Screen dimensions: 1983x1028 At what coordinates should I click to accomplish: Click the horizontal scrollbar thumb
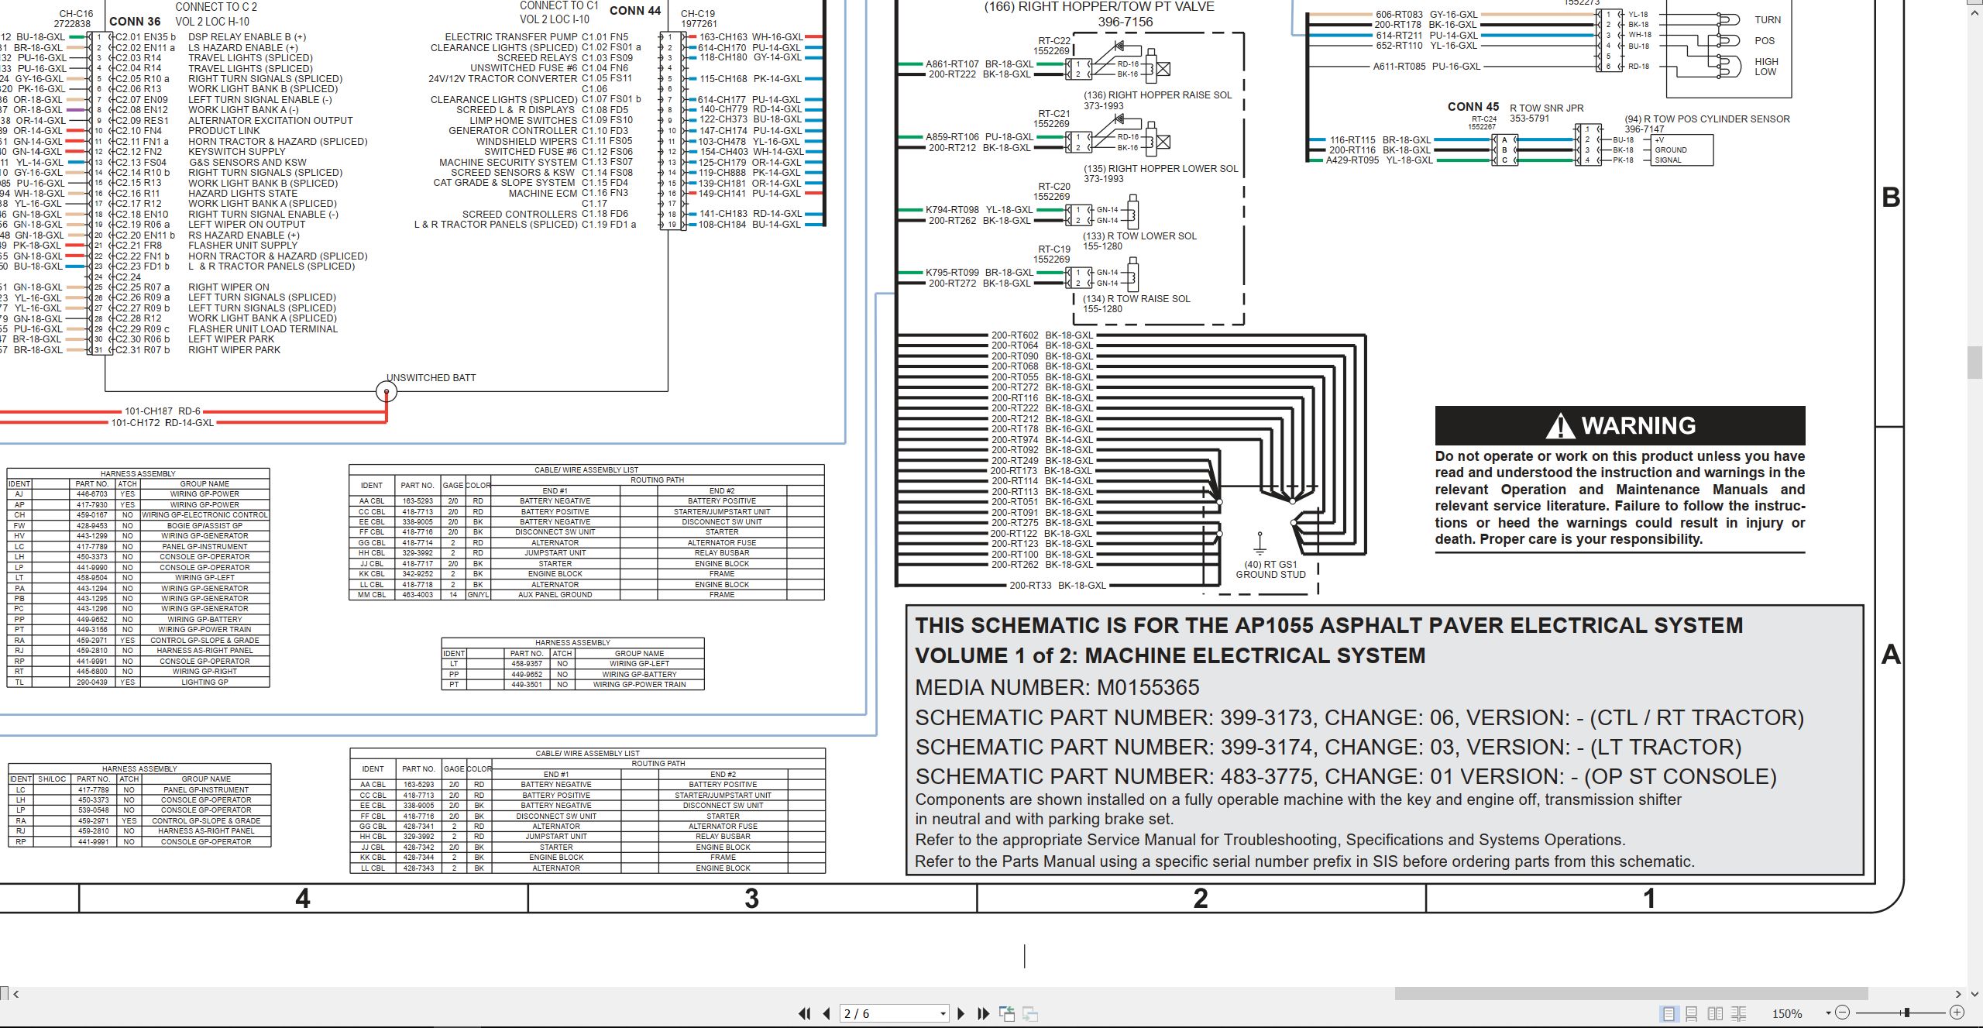coord(1631,994)
